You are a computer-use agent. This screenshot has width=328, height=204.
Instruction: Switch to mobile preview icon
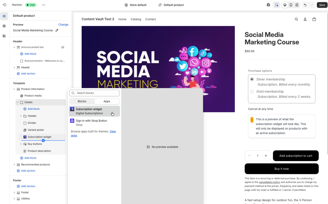[x=291, y=5]
